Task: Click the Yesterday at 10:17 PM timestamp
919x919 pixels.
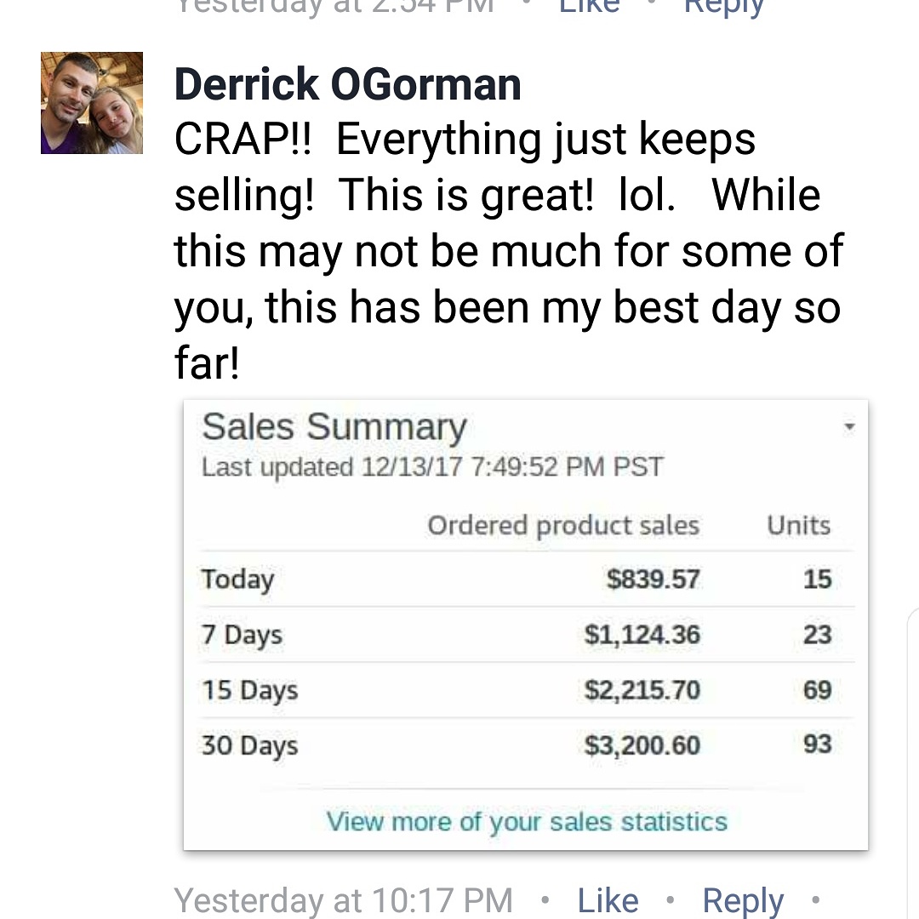Action: click(x=344, y=900)
